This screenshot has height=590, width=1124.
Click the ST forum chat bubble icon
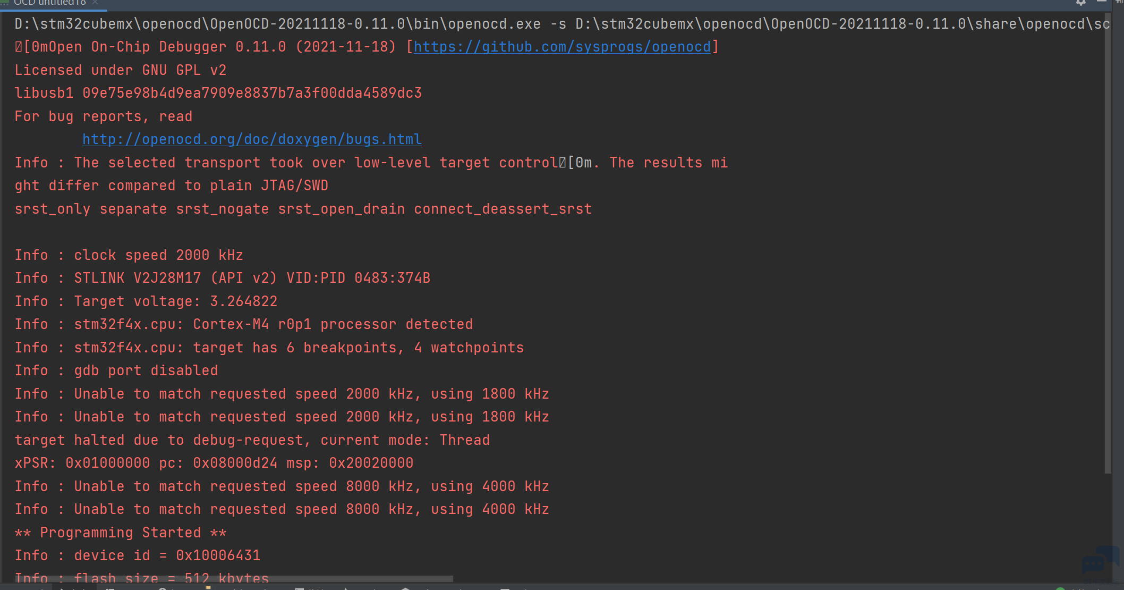[x=1100, y=560]
